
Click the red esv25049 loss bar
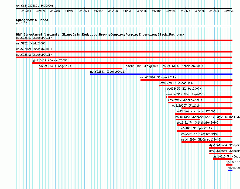pos(200,103)
